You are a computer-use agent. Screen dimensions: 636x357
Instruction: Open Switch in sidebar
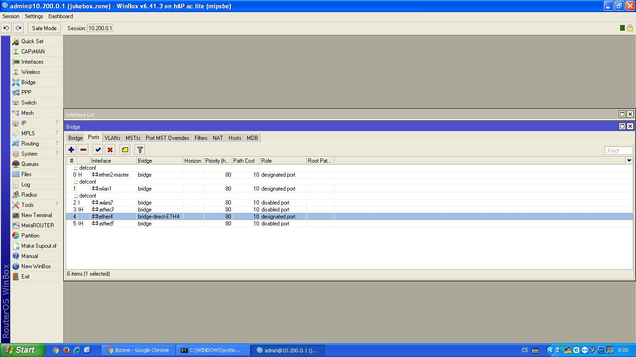(x=37, y=103)
